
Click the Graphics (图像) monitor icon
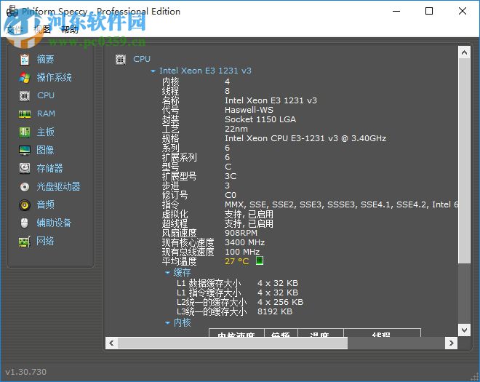click(25, 150)
